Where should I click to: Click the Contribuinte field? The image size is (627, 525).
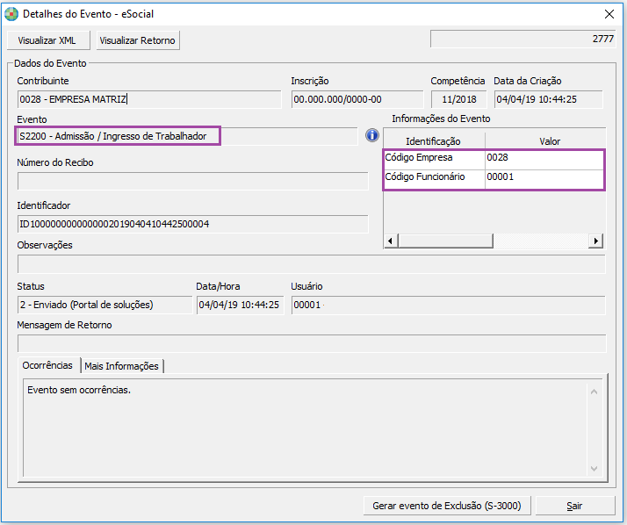(x=148, y=99)
